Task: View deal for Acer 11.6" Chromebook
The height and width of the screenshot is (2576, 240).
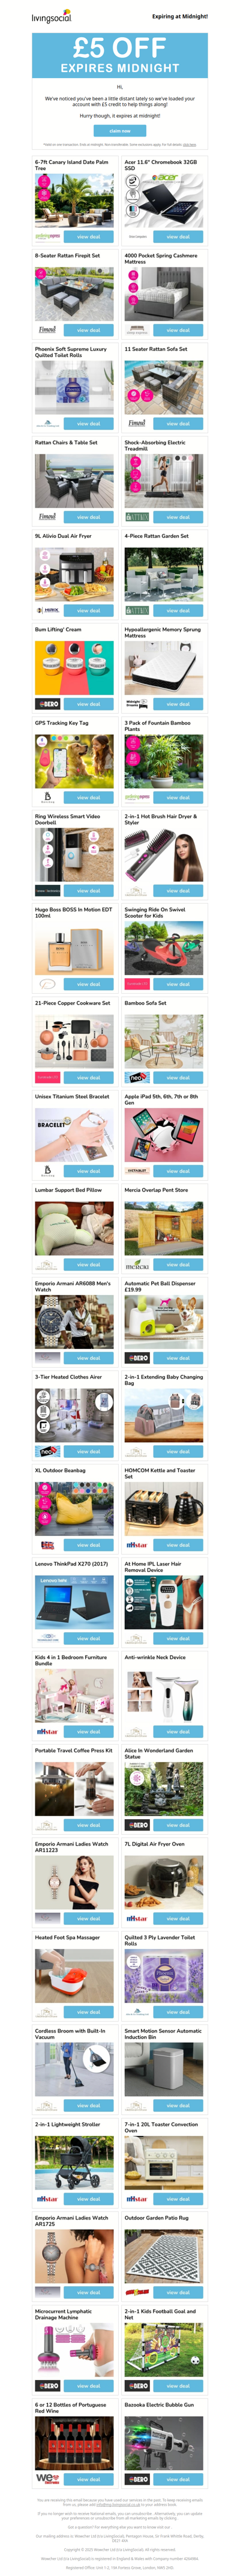Action: [x=178, y=237]
